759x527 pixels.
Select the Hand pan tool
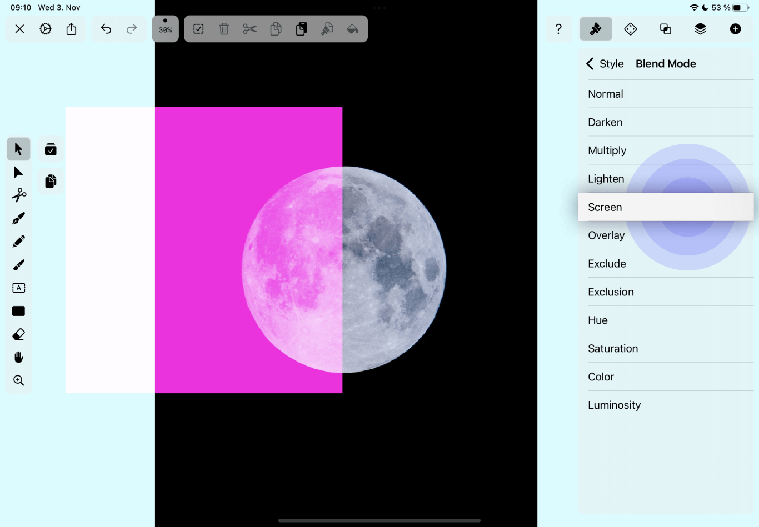point(18,357)
